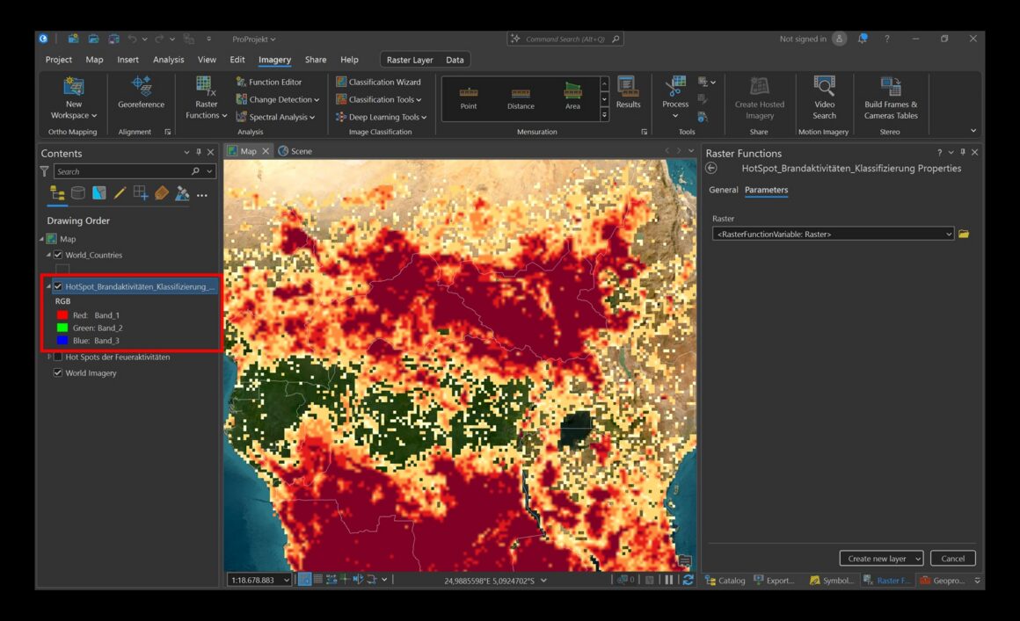Open the map scale dropdown

287,580
